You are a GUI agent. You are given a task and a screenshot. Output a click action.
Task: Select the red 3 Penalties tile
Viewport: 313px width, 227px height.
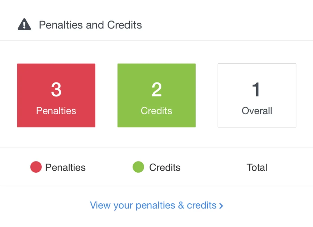click(x=56, y=95)
